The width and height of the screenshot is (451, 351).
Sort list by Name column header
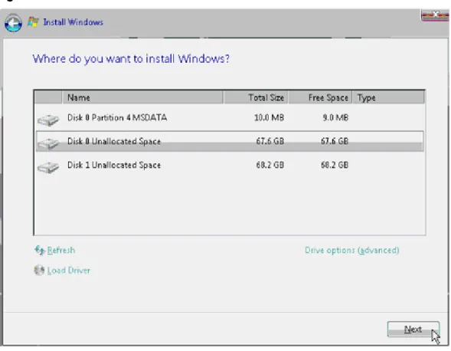click(x=142, y=97)
